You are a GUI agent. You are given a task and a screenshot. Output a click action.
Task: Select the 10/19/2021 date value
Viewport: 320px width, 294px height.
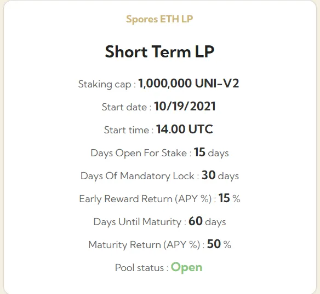pos(185,106)
